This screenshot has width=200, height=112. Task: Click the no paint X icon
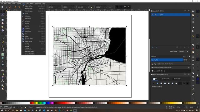pos(154,83)
